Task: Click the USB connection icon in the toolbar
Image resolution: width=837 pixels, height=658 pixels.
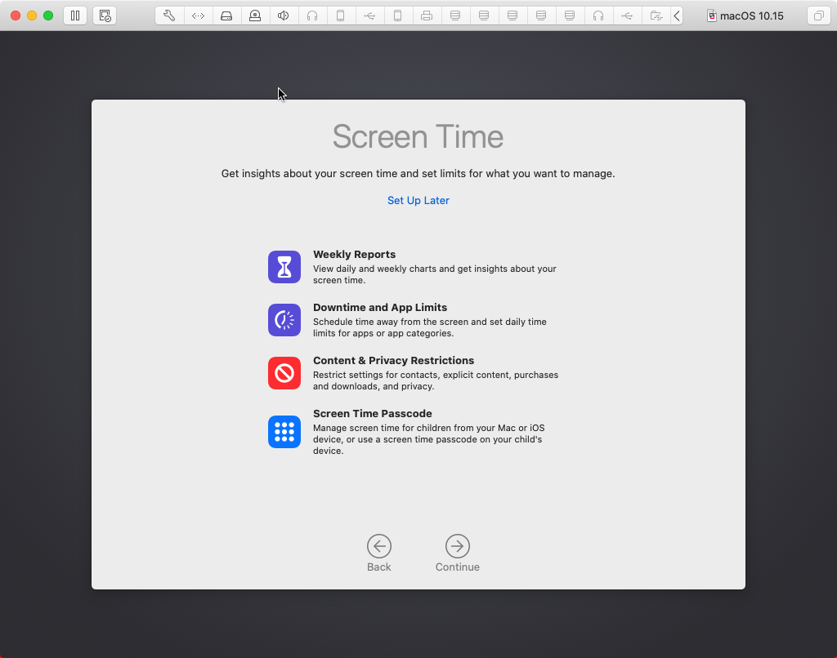Action: [369, 15]
